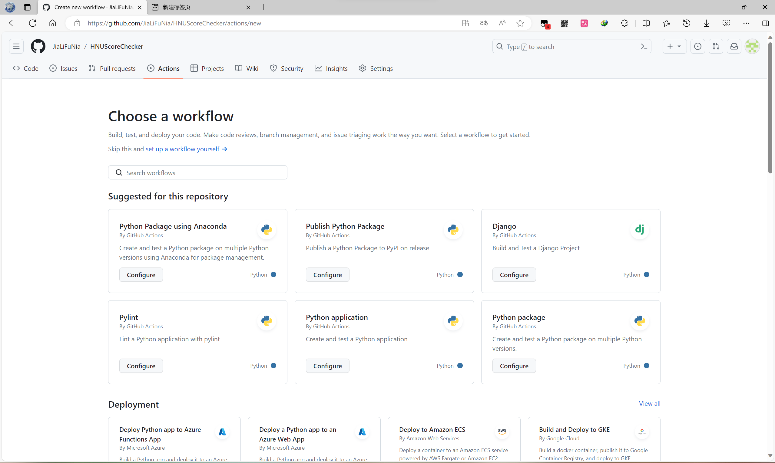Open the repository Settings tab
The height and width of the screenshot is (463, 775).
tap(376, 68)
